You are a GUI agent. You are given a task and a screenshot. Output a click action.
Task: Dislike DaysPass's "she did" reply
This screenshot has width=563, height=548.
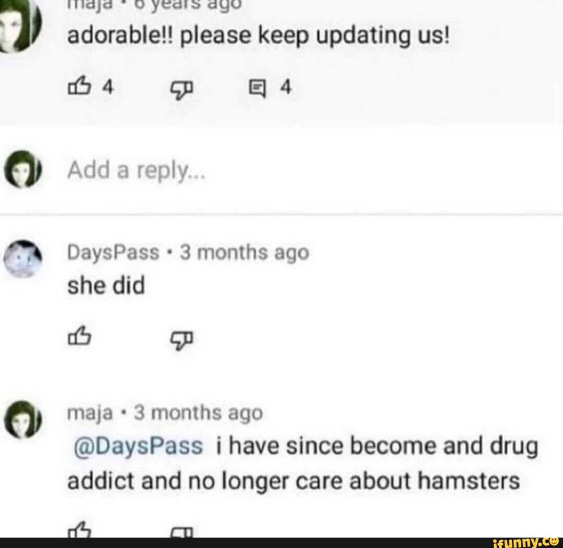point(182,340)
